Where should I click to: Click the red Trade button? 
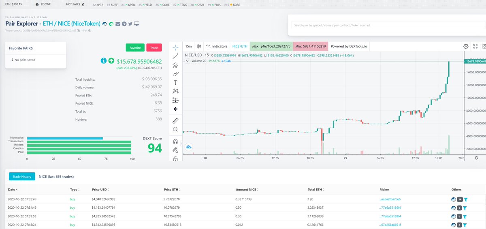[154, 47]
